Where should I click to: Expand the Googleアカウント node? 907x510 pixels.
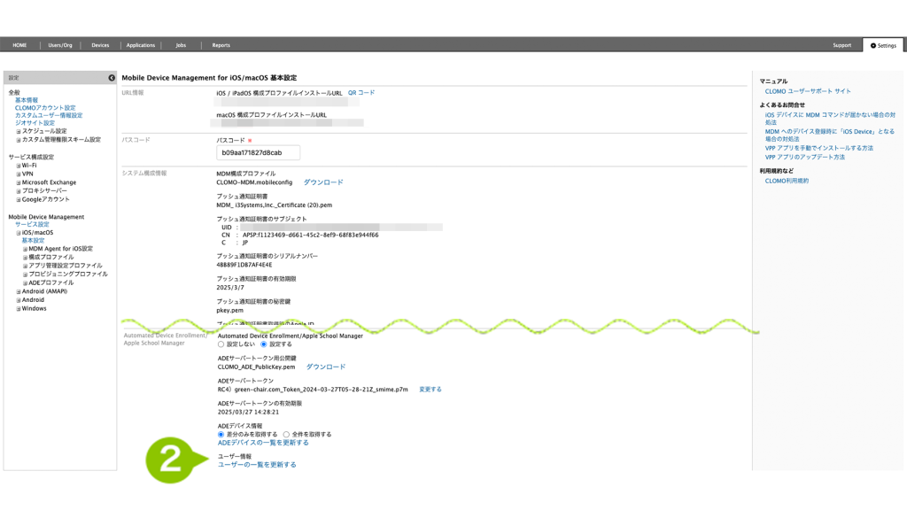19,200
